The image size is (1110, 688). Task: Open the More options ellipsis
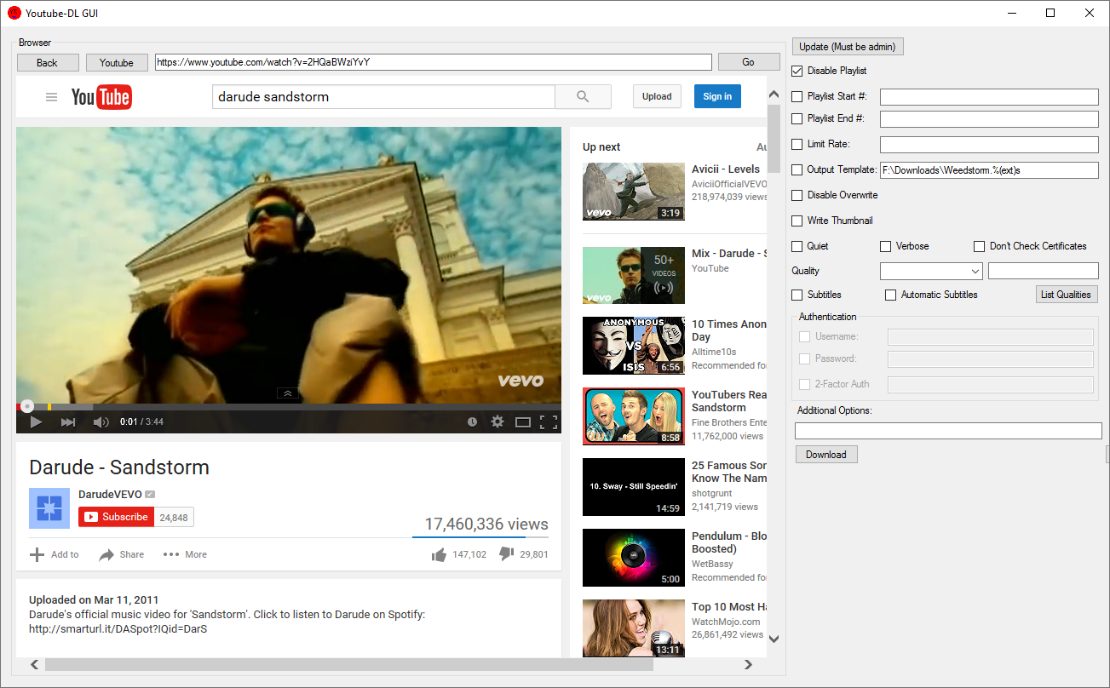171,554
